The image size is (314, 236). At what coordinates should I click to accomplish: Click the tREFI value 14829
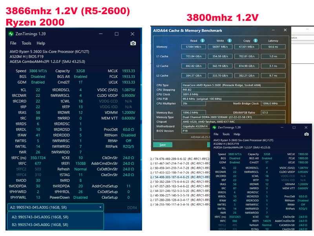click(267, 221)
